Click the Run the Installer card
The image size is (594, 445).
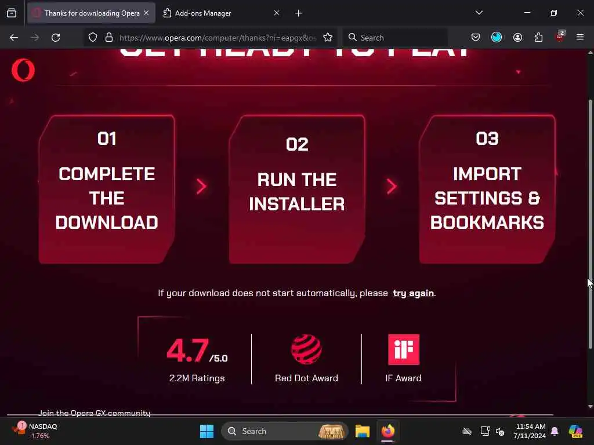pos(297,189)
